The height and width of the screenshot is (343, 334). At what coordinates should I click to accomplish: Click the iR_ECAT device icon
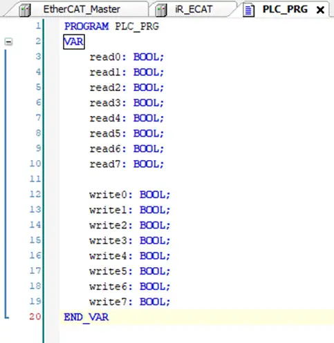(x=161, y=10)
